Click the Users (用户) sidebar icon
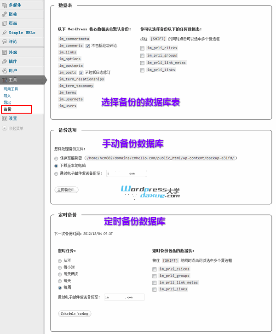Viewport: 276px width, 334px height. click(4, 70)
